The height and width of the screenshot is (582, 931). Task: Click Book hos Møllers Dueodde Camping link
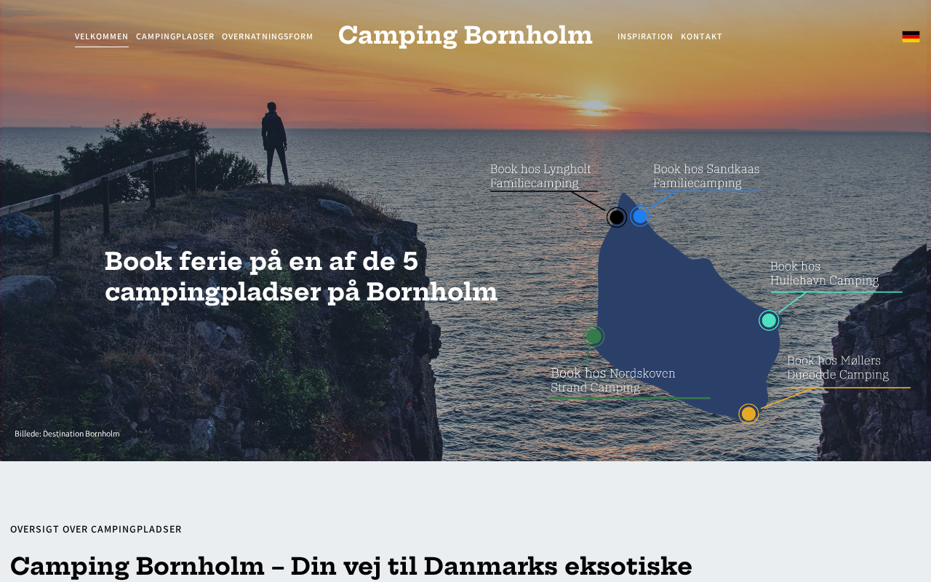(x=838, y=367)
